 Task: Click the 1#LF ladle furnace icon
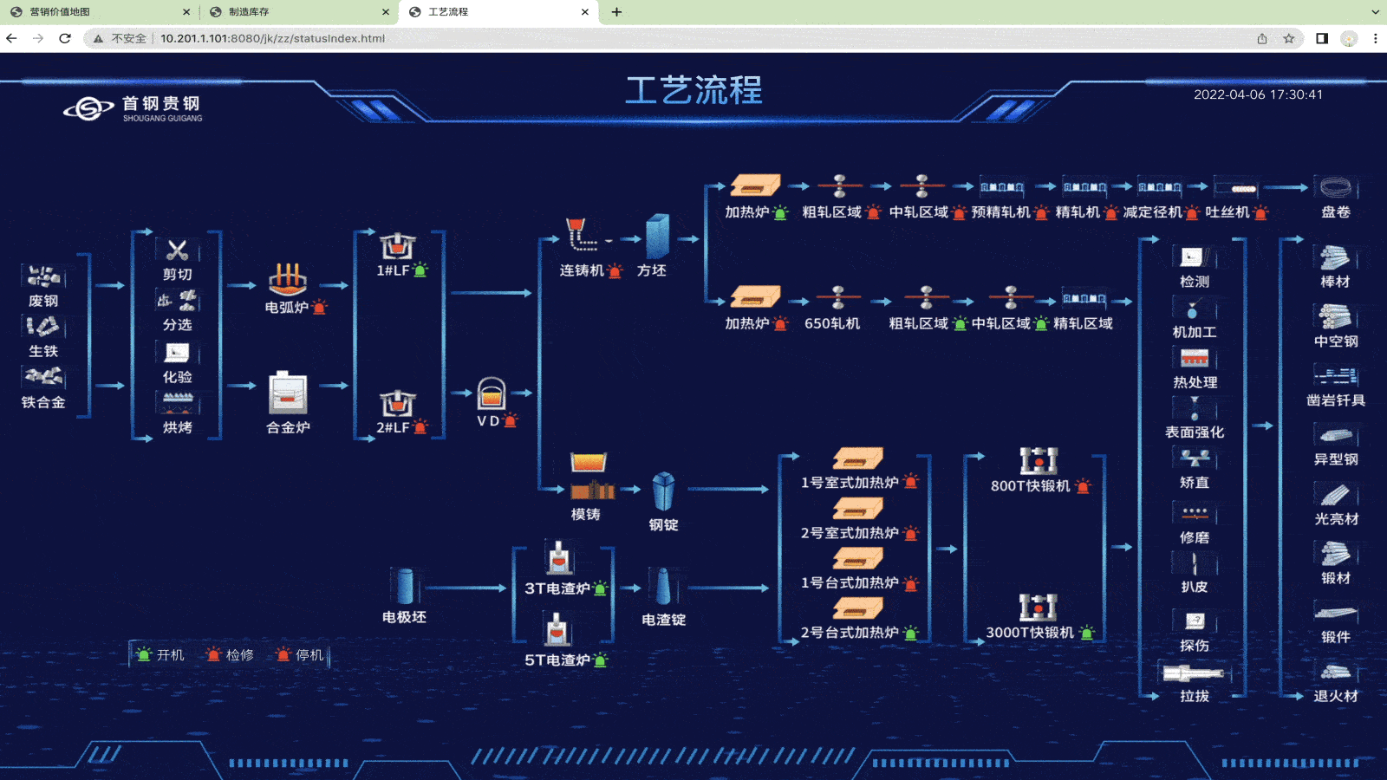pyautogui.click(x=397, y=246)
